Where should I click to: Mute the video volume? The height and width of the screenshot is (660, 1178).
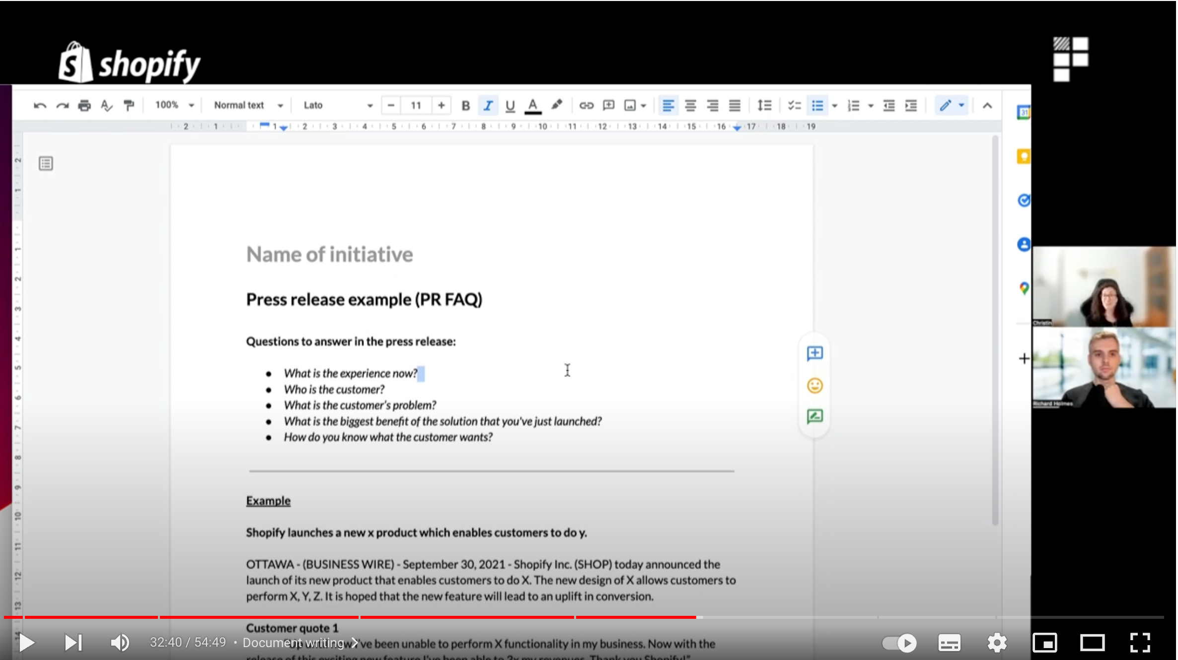(120, 643)
